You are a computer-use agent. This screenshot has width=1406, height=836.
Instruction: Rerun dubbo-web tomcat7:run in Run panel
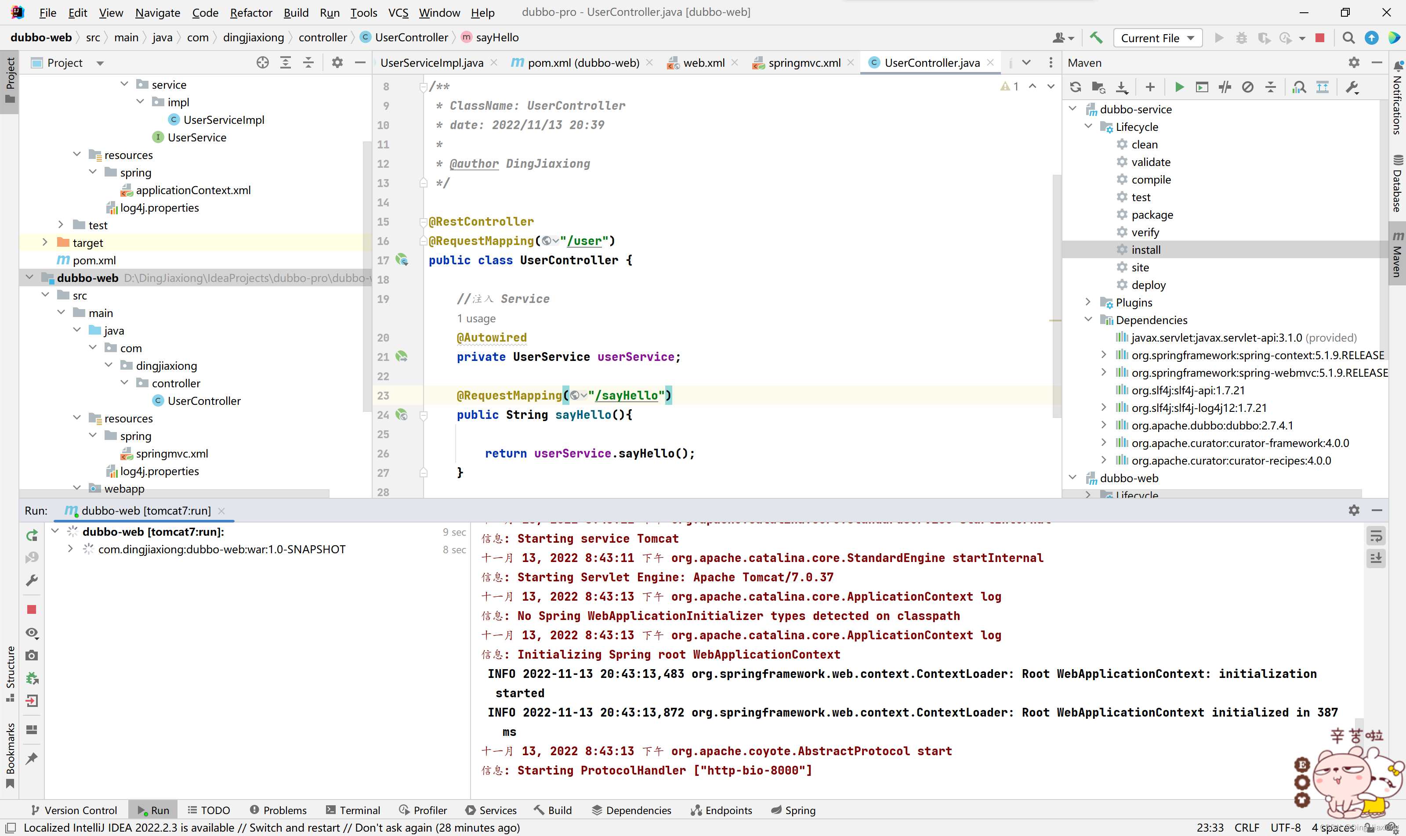coord(32,535)
